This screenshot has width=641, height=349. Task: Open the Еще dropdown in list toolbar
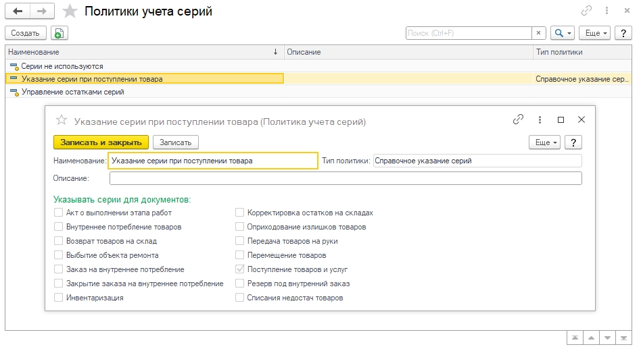point(596,33)
